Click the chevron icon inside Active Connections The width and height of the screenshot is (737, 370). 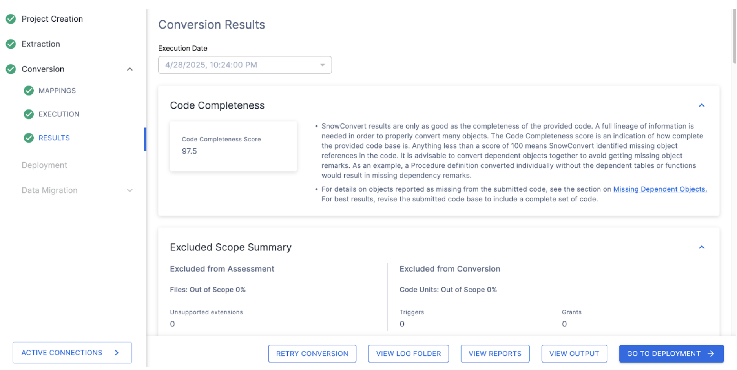(116, 352)
